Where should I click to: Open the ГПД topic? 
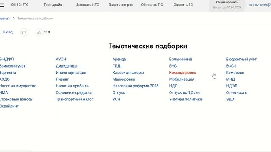tap(116, 66)
